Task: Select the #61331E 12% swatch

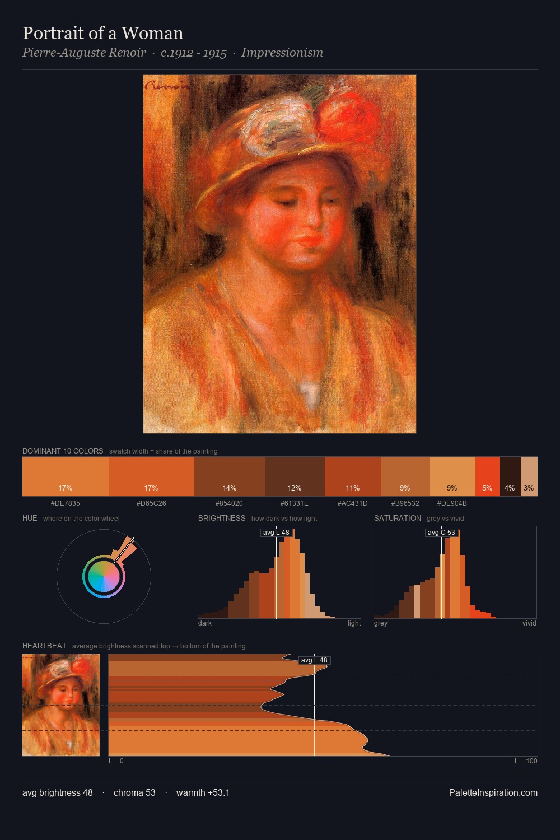Action: coord(295,477)
